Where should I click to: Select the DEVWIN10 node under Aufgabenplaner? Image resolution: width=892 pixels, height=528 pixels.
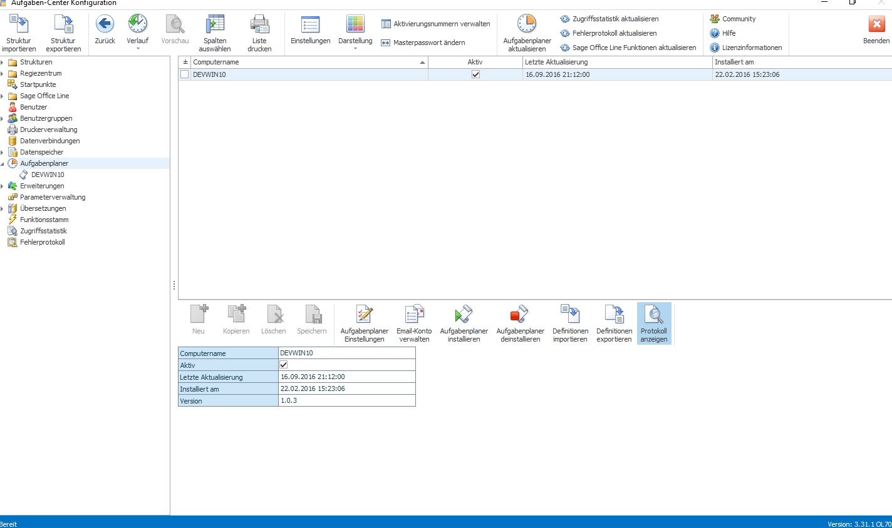tap(48, 175)
